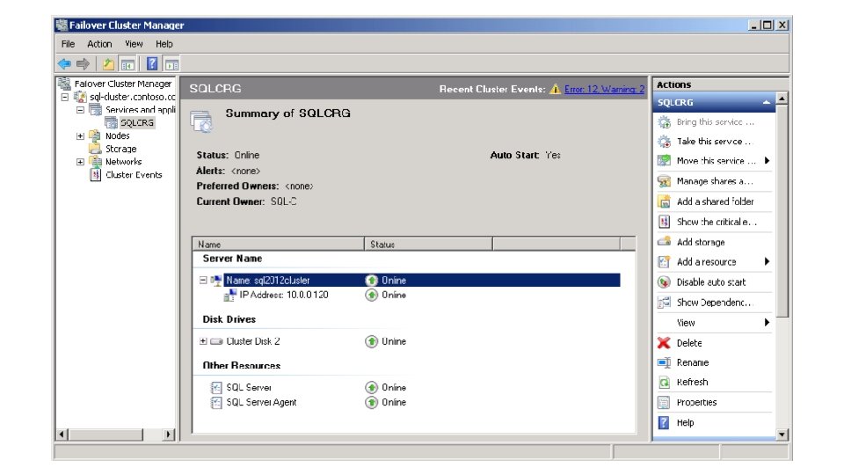
Task: Click the Manage shares icon
Action: tap(665, 181)
